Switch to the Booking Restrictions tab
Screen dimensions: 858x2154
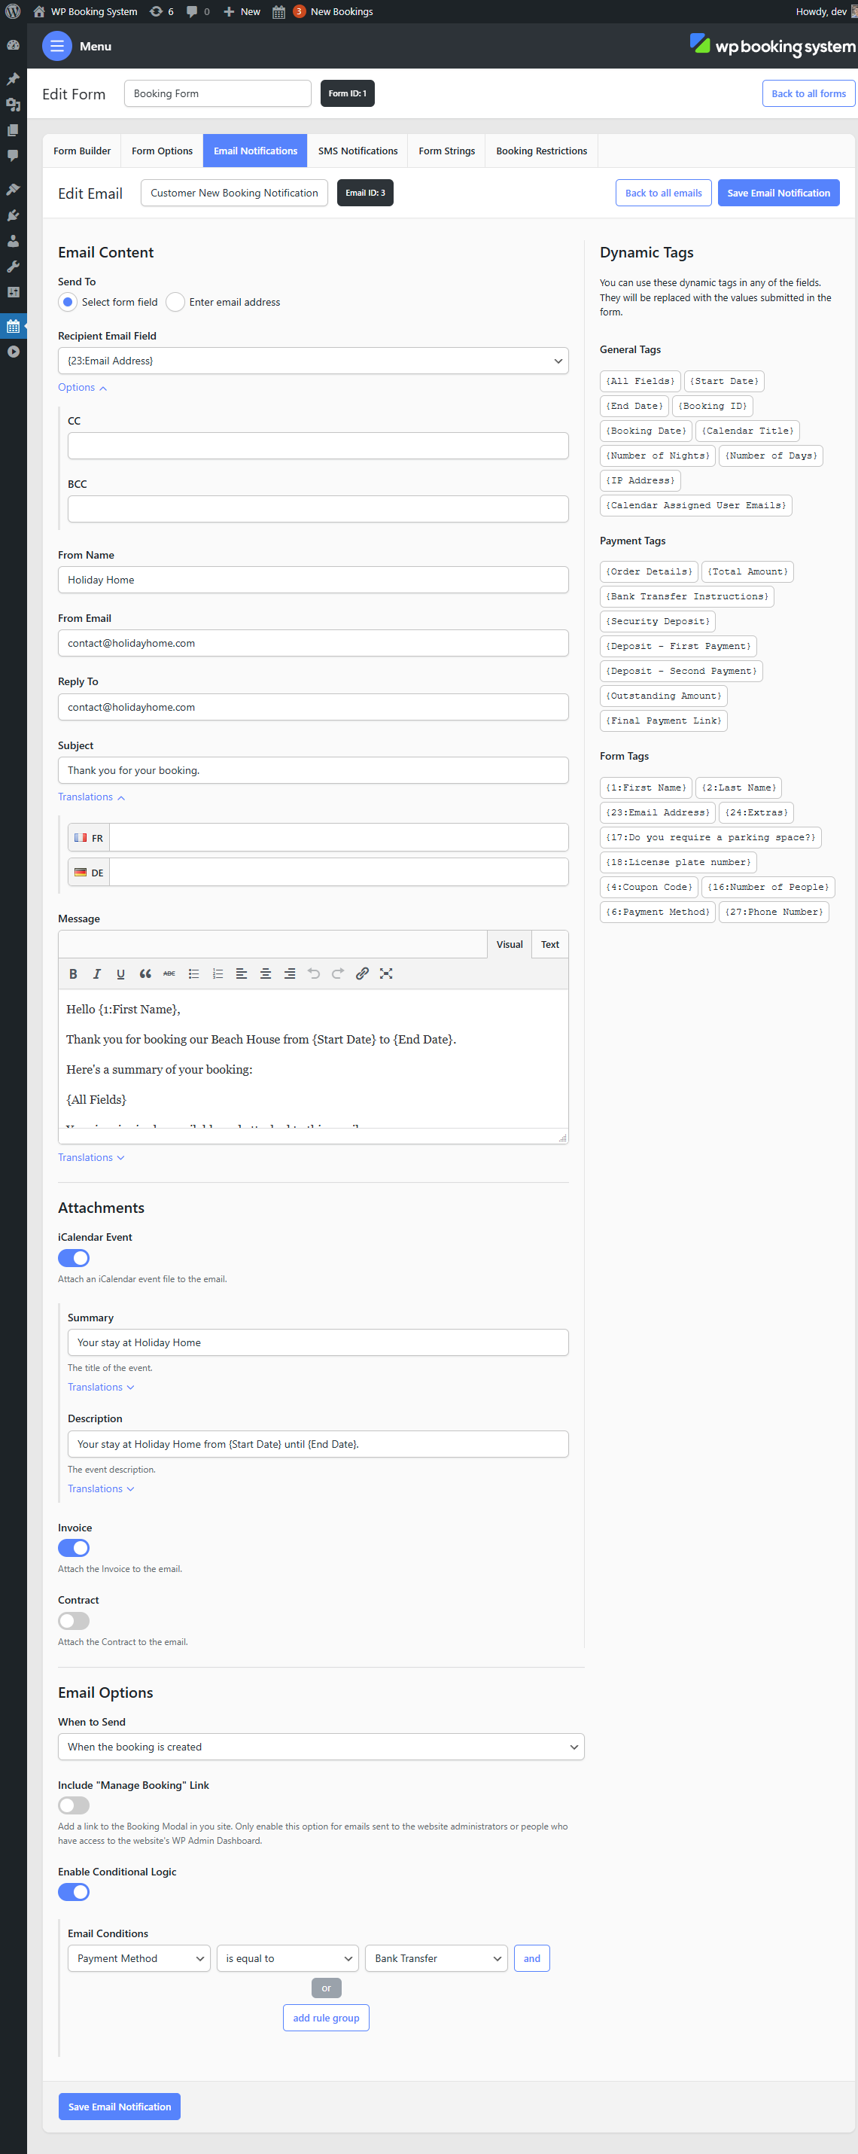tap(542, 151)
